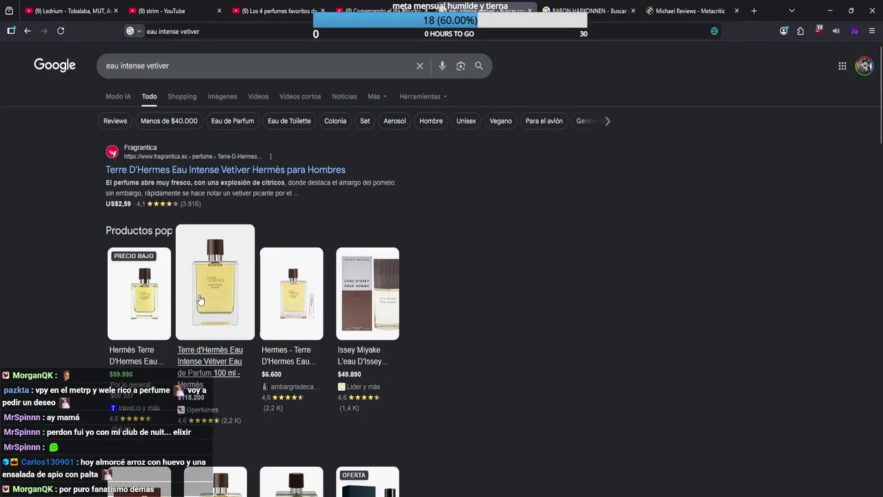Image resolution: width=883 pixels, height=497 pixels.
Task: Apply the Colonia filter chip
Action: tap(335, 121)
